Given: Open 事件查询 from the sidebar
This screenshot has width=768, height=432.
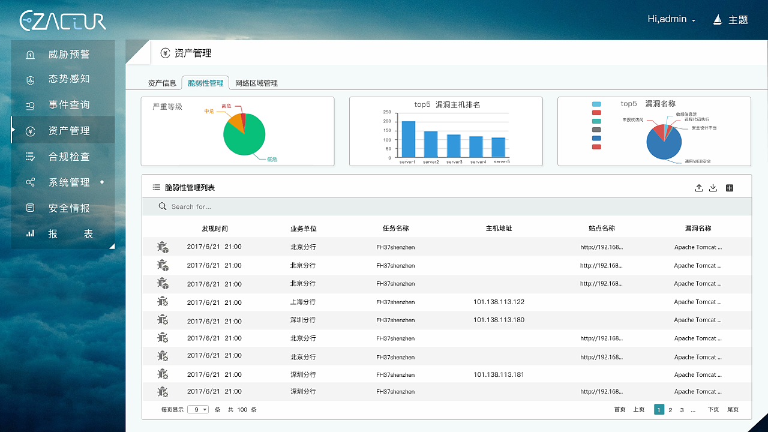Looking at the screenshot, I should [62, 104].
